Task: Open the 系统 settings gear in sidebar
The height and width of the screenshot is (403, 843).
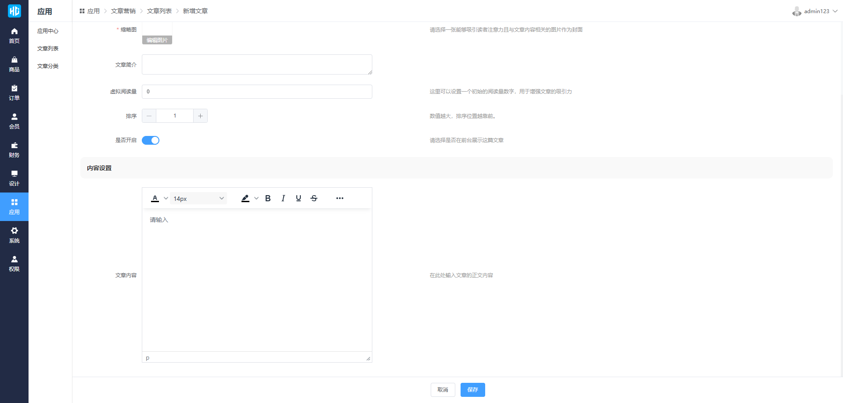Action: point(14,235)
